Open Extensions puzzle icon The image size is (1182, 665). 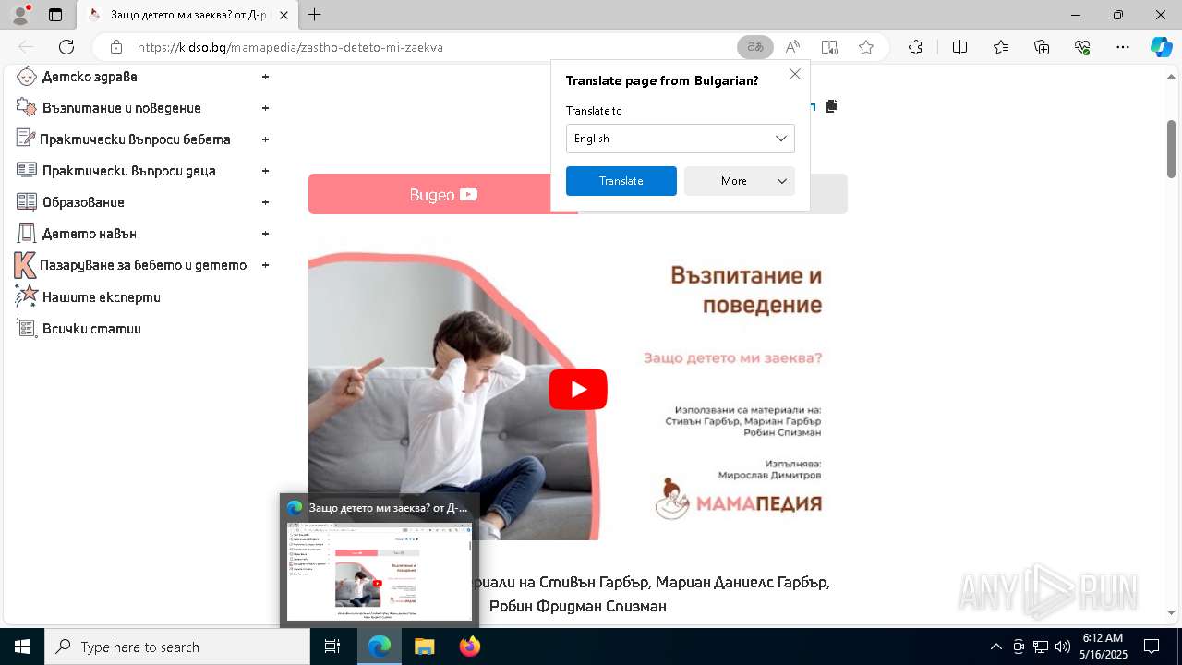(x=915, y=47)
